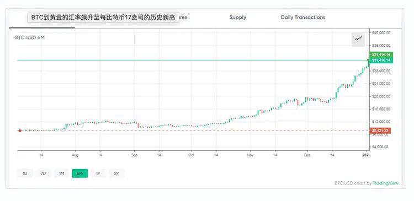Click the Chinese BTC gold headline tooltip
Image resolution: width=414 pixels, height=201 pixels.
click(103, 18)
